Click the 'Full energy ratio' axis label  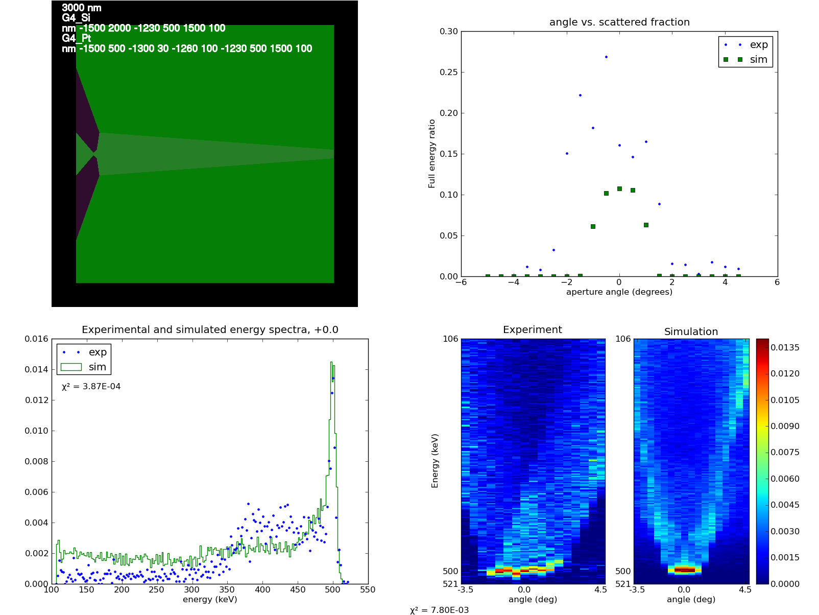(432, 154)
